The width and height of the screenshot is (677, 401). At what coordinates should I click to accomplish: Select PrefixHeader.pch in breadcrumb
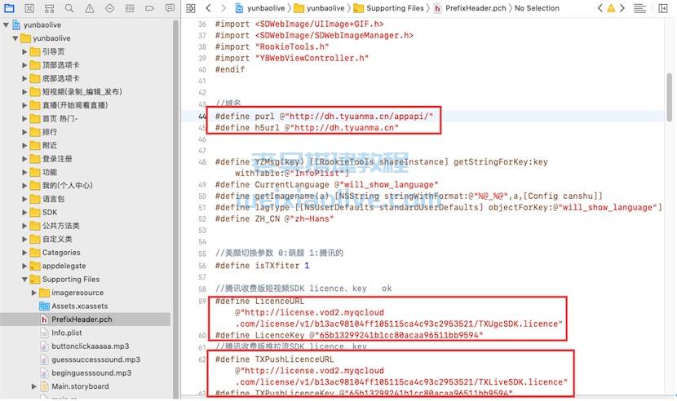point(469,8)
